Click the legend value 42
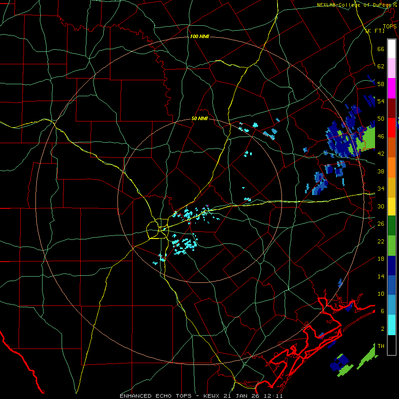399x399 pixels. pos(381,154)
